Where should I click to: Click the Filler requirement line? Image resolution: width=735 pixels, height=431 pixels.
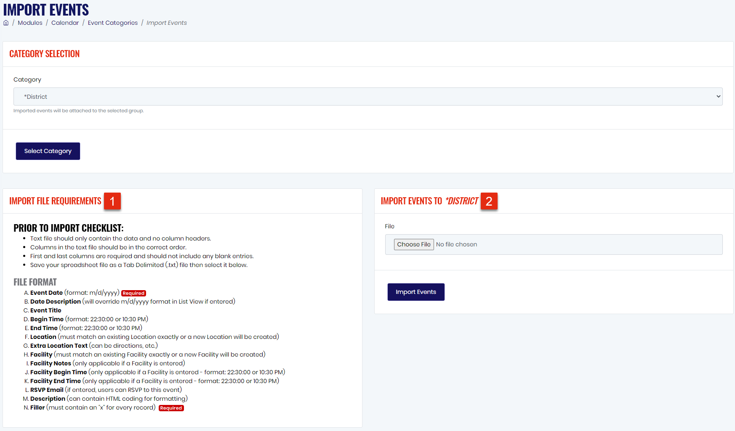tap(93, 407)
